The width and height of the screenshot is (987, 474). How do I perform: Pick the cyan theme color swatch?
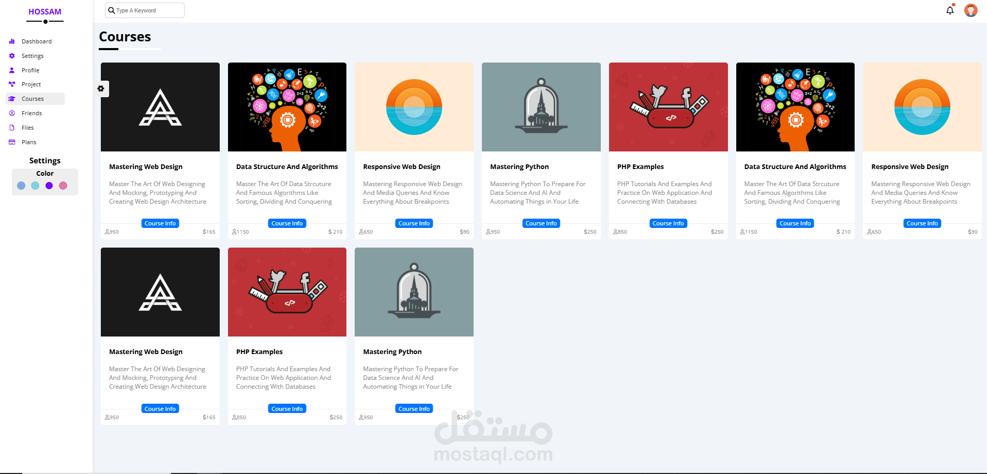(35, 186)
